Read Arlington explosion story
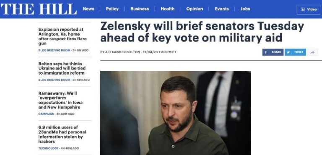This screenshot has width=322, height=155. (62, 36)
